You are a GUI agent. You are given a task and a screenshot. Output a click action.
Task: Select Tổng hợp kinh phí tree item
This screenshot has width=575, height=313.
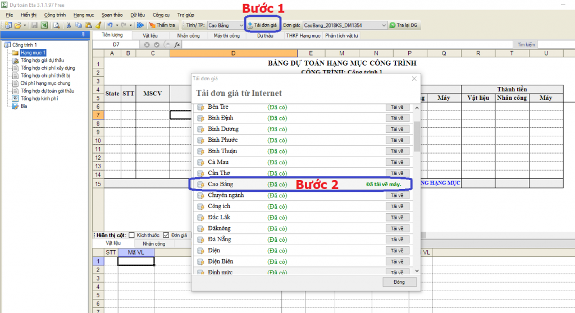[x=39, y=98]
